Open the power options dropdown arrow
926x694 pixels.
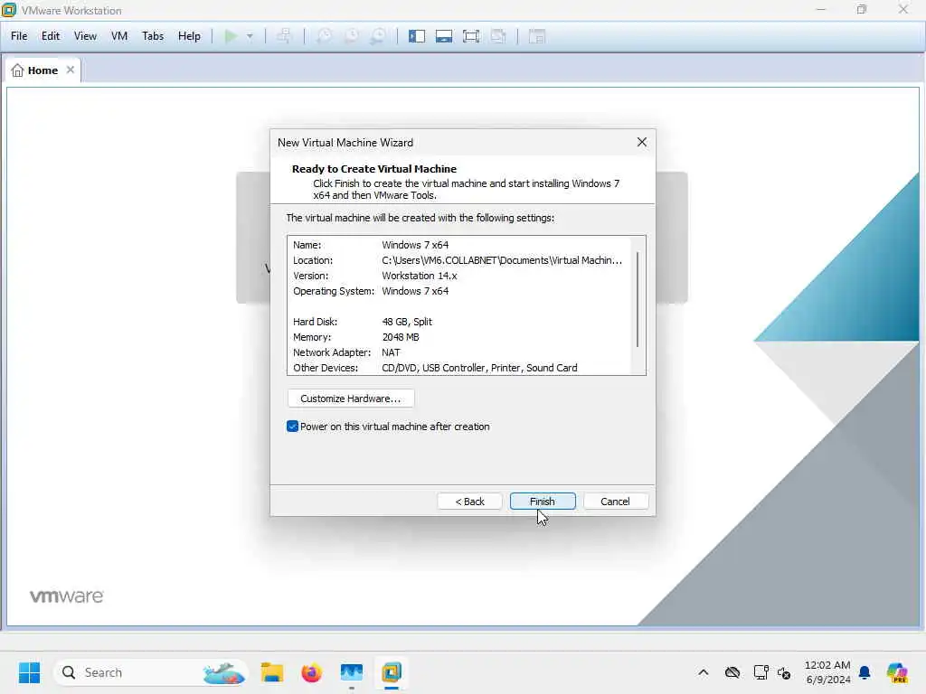(x=250, y=36)
